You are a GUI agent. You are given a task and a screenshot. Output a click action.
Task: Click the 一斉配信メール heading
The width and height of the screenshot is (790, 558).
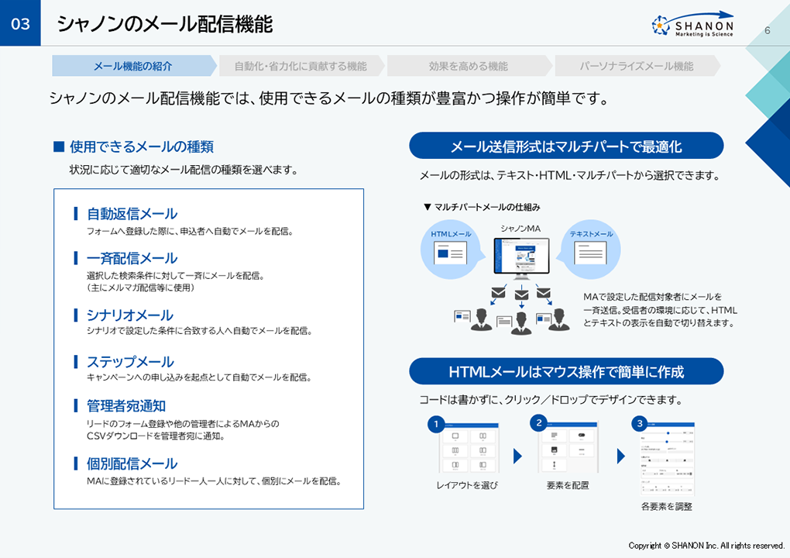pyautogui.click(x=132, y=258)
